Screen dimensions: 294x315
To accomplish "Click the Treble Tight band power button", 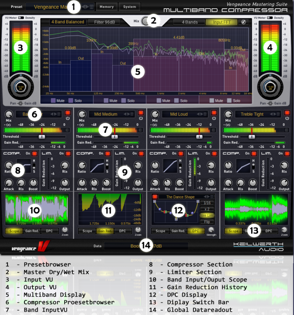I will click(287, 113).
